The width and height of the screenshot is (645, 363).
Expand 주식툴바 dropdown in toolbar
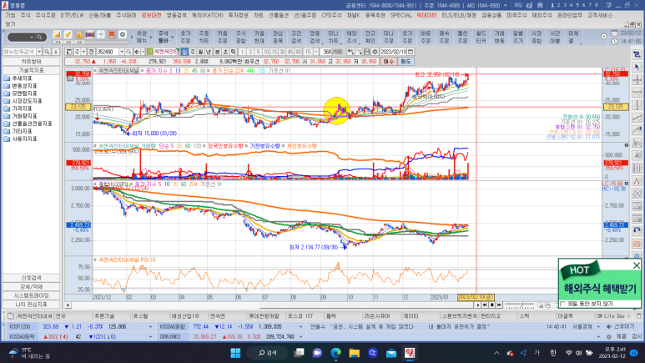tap(173, 37)
